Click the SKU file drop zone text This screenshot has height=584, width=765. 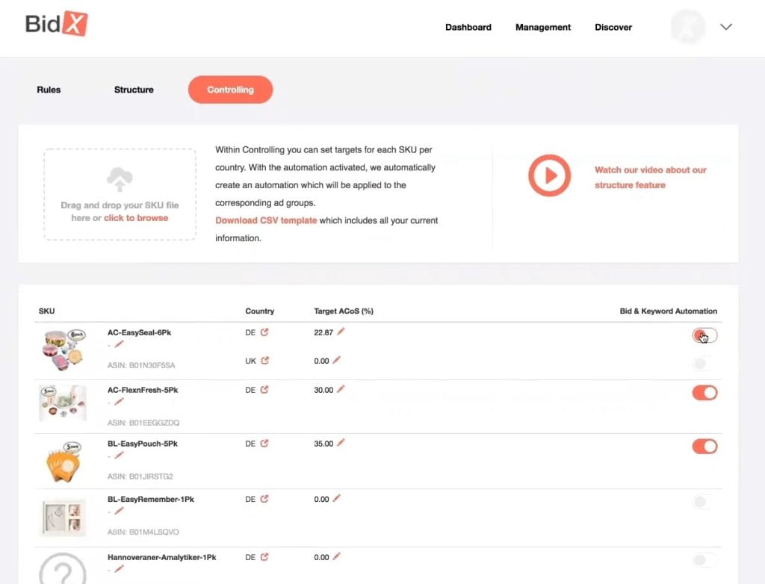(x=120, y=212)
